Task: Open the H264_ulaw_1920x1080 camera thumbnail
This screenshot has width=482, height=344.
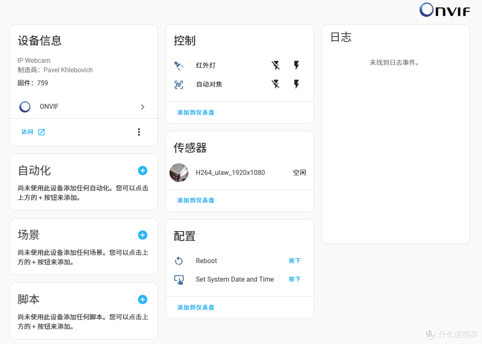Action: coord(179,173)
